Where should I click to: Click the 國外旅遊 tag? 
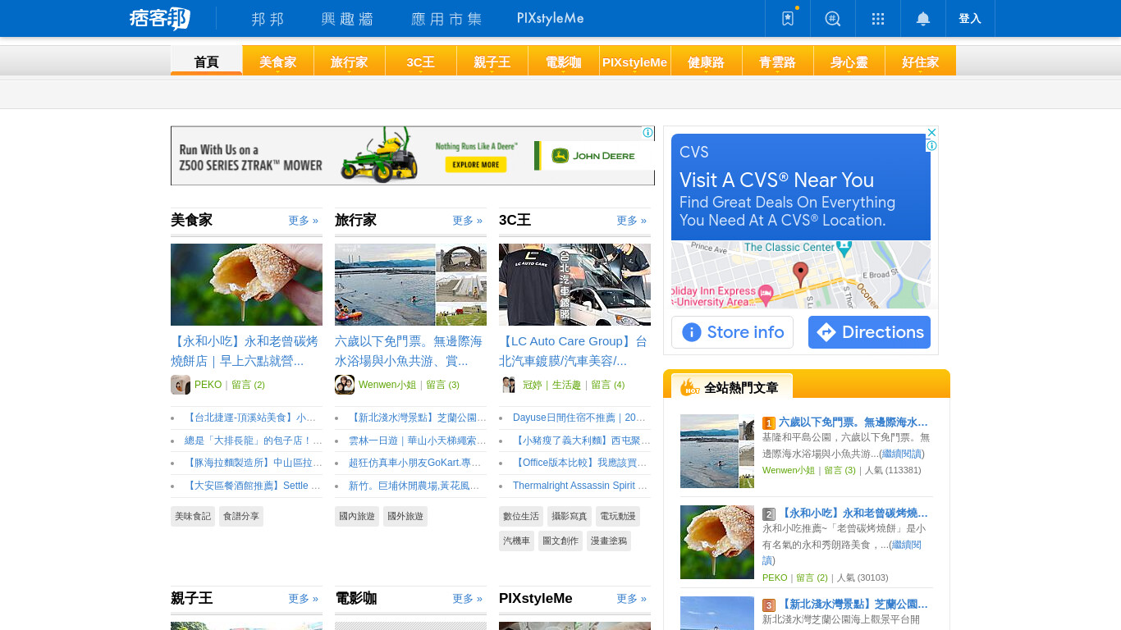coord(405,517)
